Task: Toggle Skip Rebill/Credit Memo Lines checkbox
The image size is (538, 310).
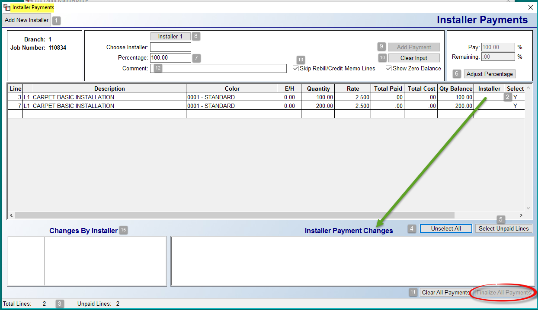Action: (296, 69)
